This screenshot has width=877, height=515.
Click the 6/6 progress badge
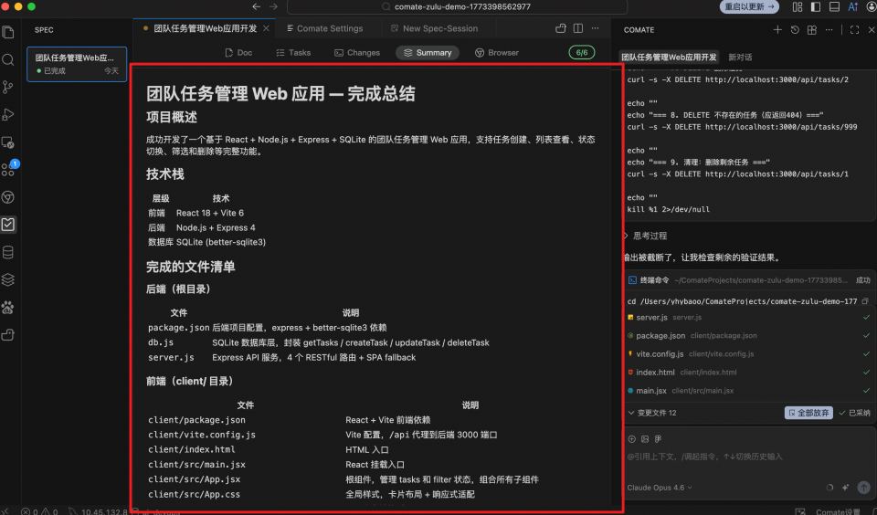[582, 53]
